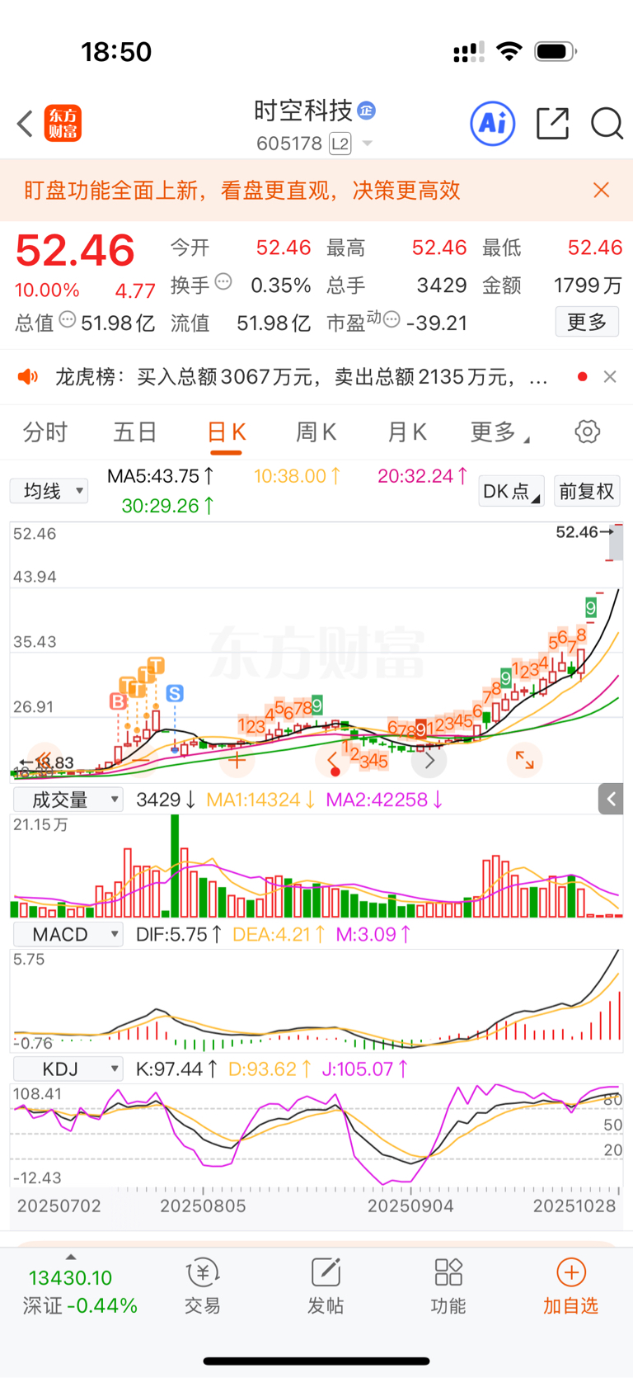Tap the info icon beside 换手
Image resolution: width=633 pixels, height=1378 pixels.
click(223, 282)
